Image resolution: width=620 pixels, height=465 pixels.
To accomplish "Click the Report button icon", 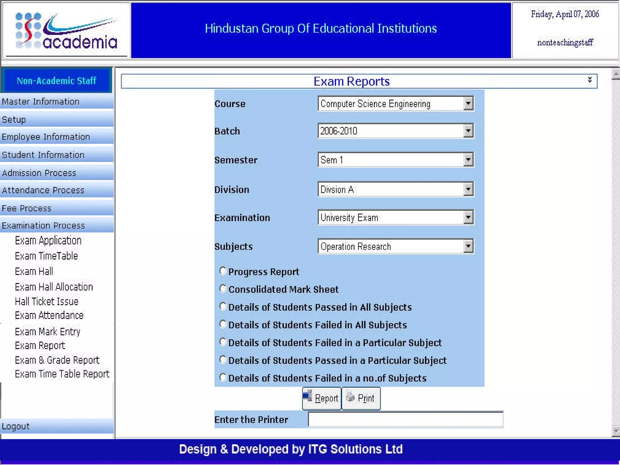I will tap(307, 396).
